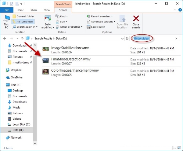Screen dimensions: 183x151
Task: Click the refresh icon beside address bar
Action: pyautogui.click(x=127, y=39)
